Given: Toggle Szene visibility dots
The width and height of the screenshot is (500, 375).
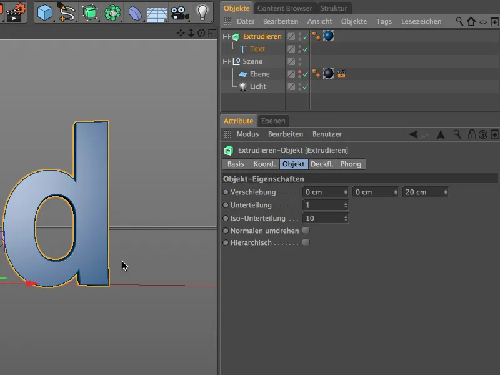Looking at the screenshot, I should [299, 61].
